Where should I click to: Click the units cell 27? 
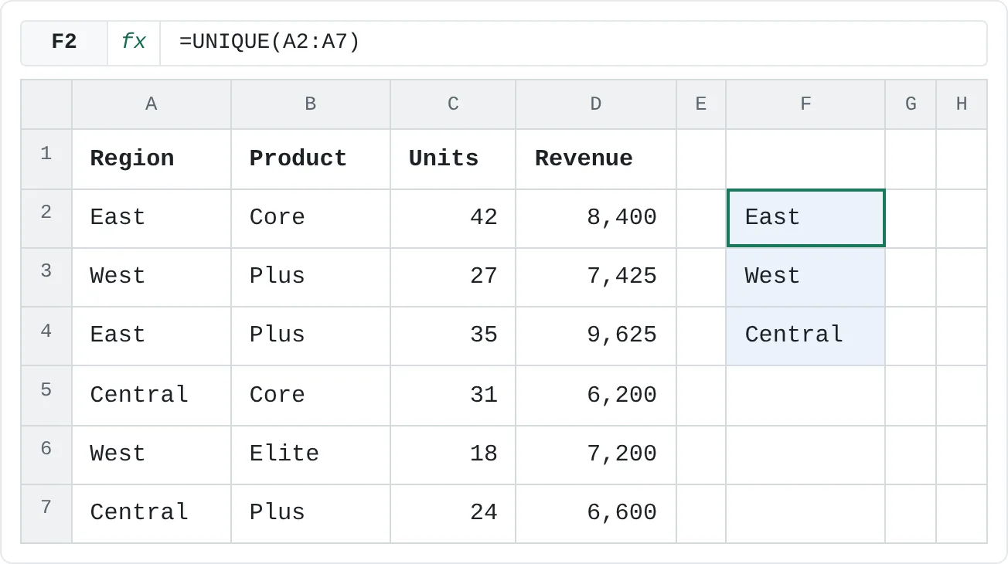pos(453,277)
